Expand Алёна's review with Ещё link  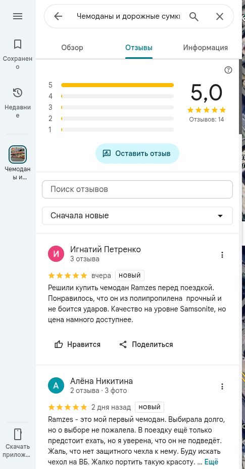pos(211,462)
